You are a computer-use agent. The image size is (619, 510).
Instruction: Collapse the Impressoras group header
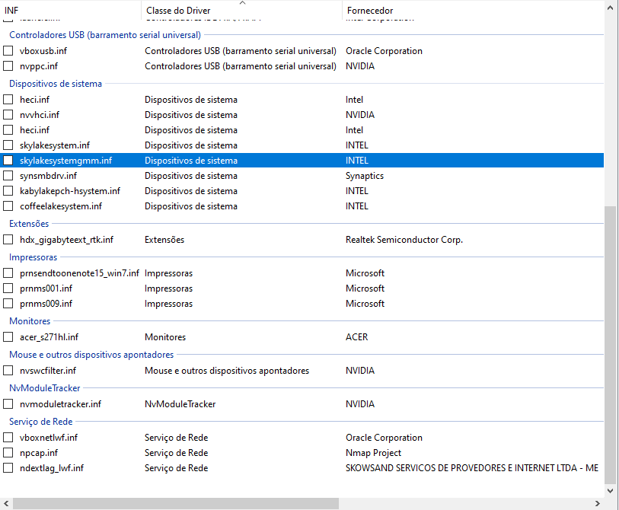coord(34,257)
